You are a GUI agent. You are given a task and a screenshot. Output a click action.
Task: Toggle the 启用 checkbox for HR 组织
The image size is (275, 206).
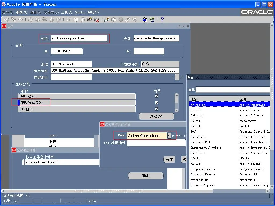pyautogui.click(x=157, y=109)
